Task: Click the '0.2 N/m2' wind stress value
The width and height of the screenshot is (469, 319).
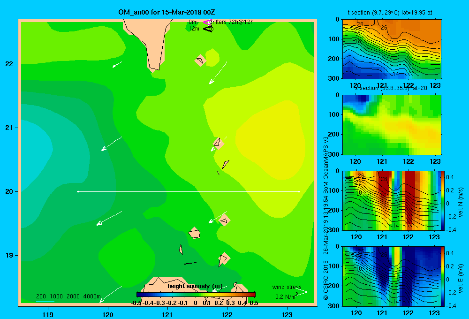Action: pyautogui.click(x=287, y=296)
